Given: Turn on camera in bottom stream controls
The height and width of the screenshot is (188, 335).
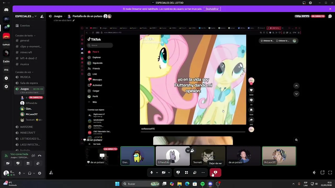Looking at the screenshot, I should [x=164, y=173].
